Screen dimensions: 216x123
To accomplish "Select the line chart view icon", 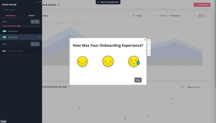I will tap(201, 16).
